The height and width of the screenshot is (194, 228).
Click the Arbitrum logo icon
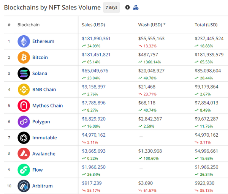pyautogui.click(x=24, y=186)
